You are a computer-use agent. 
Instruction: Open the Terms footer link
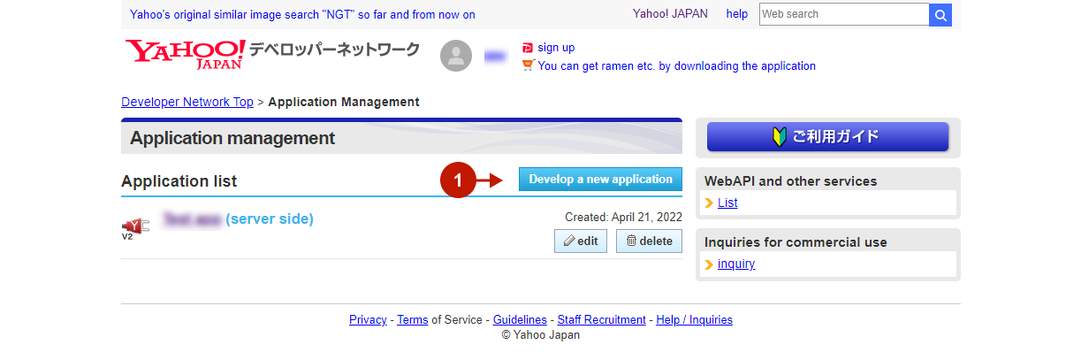click(x=413, y=320)
